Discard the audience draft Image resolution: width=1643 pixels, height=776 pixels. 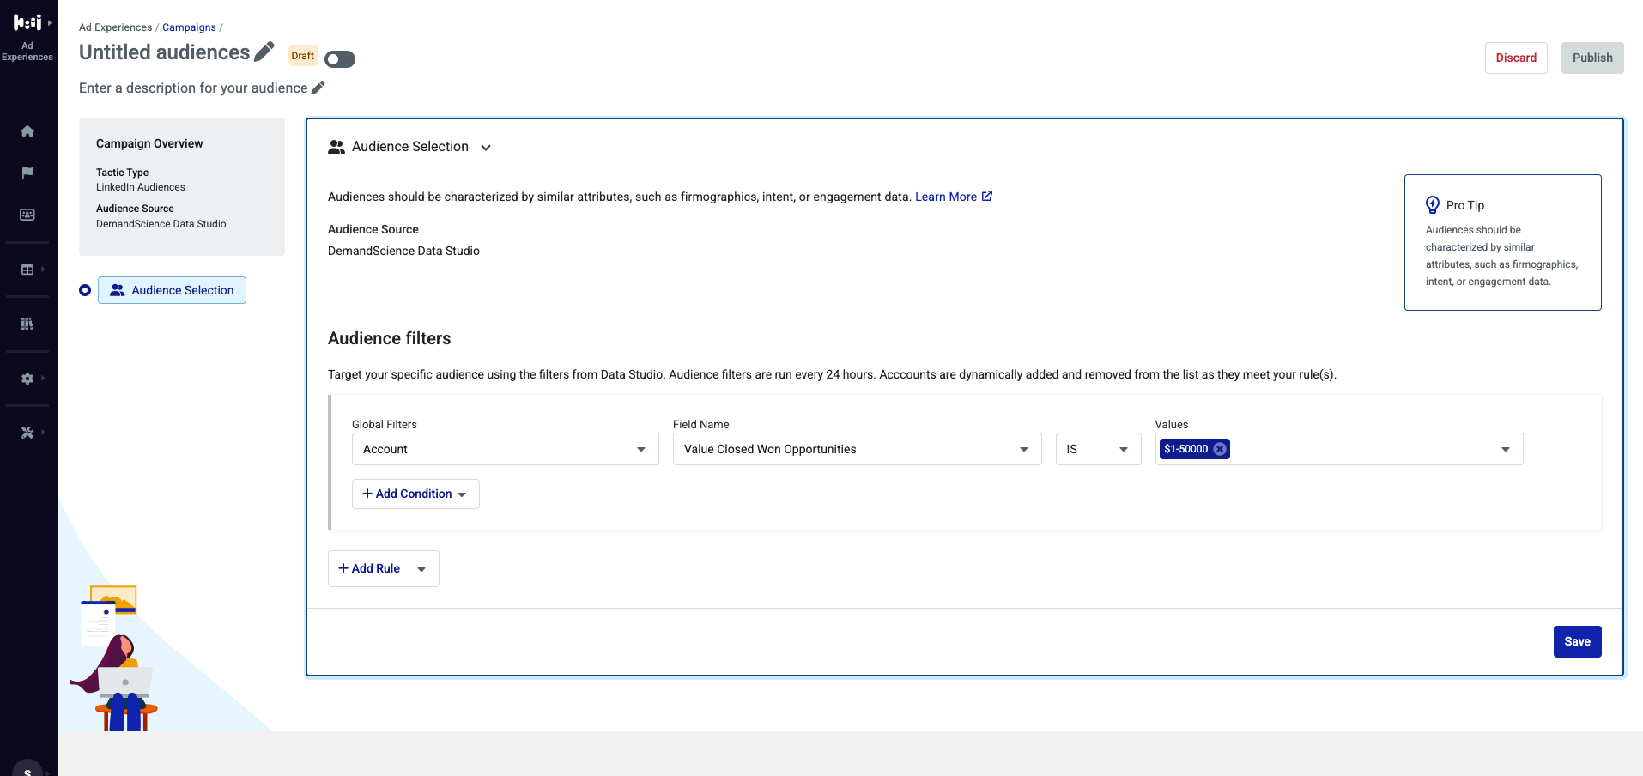click(1516, 58)
